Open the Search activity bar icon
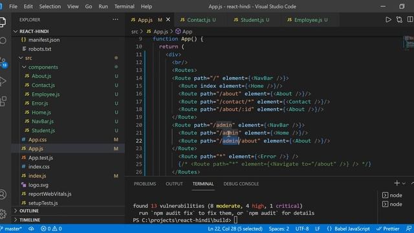This screenshot has width=414, height=233. [x=3, y=41]
